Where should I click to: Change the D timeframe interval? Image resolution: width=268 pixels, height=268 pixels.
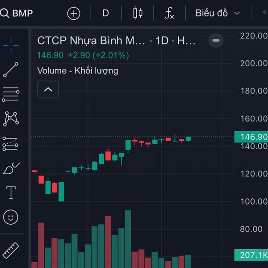click(105, 13)
